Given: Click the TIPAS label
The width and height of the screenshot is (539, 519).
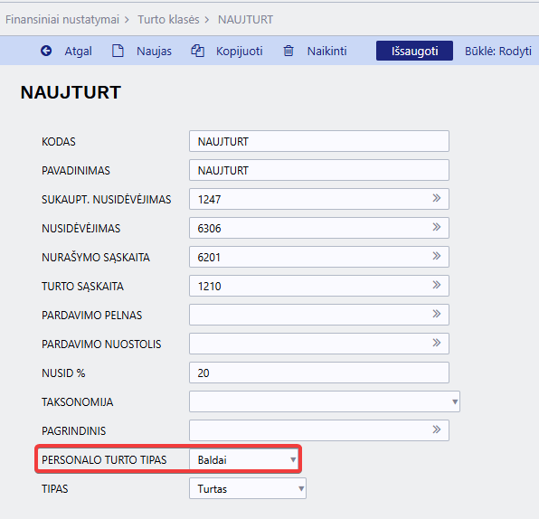Looking at the screenshot, I should click(54, 489).
